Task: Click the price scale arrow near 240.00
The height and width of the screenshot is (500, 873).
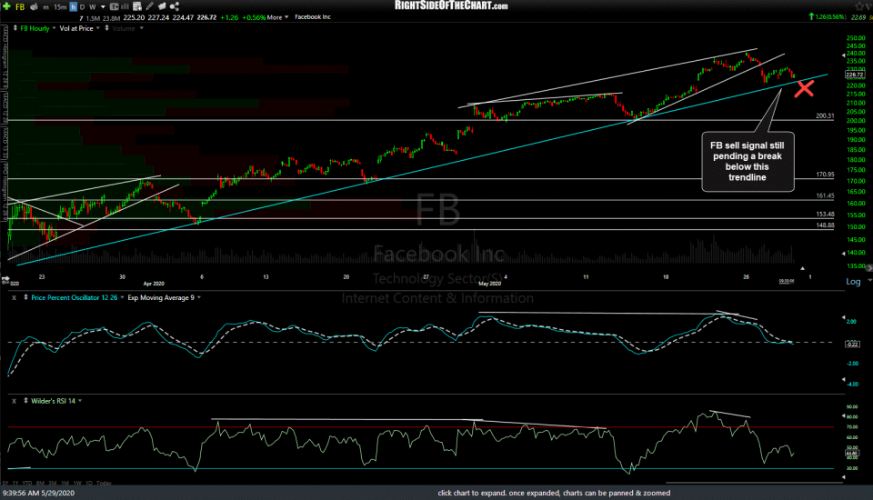Action: coord(844,55)
